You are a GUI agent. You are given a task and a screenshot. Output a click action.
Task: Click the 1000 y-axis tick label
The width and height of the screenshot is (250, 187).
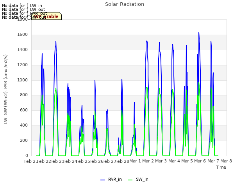(x=23, y=80)
